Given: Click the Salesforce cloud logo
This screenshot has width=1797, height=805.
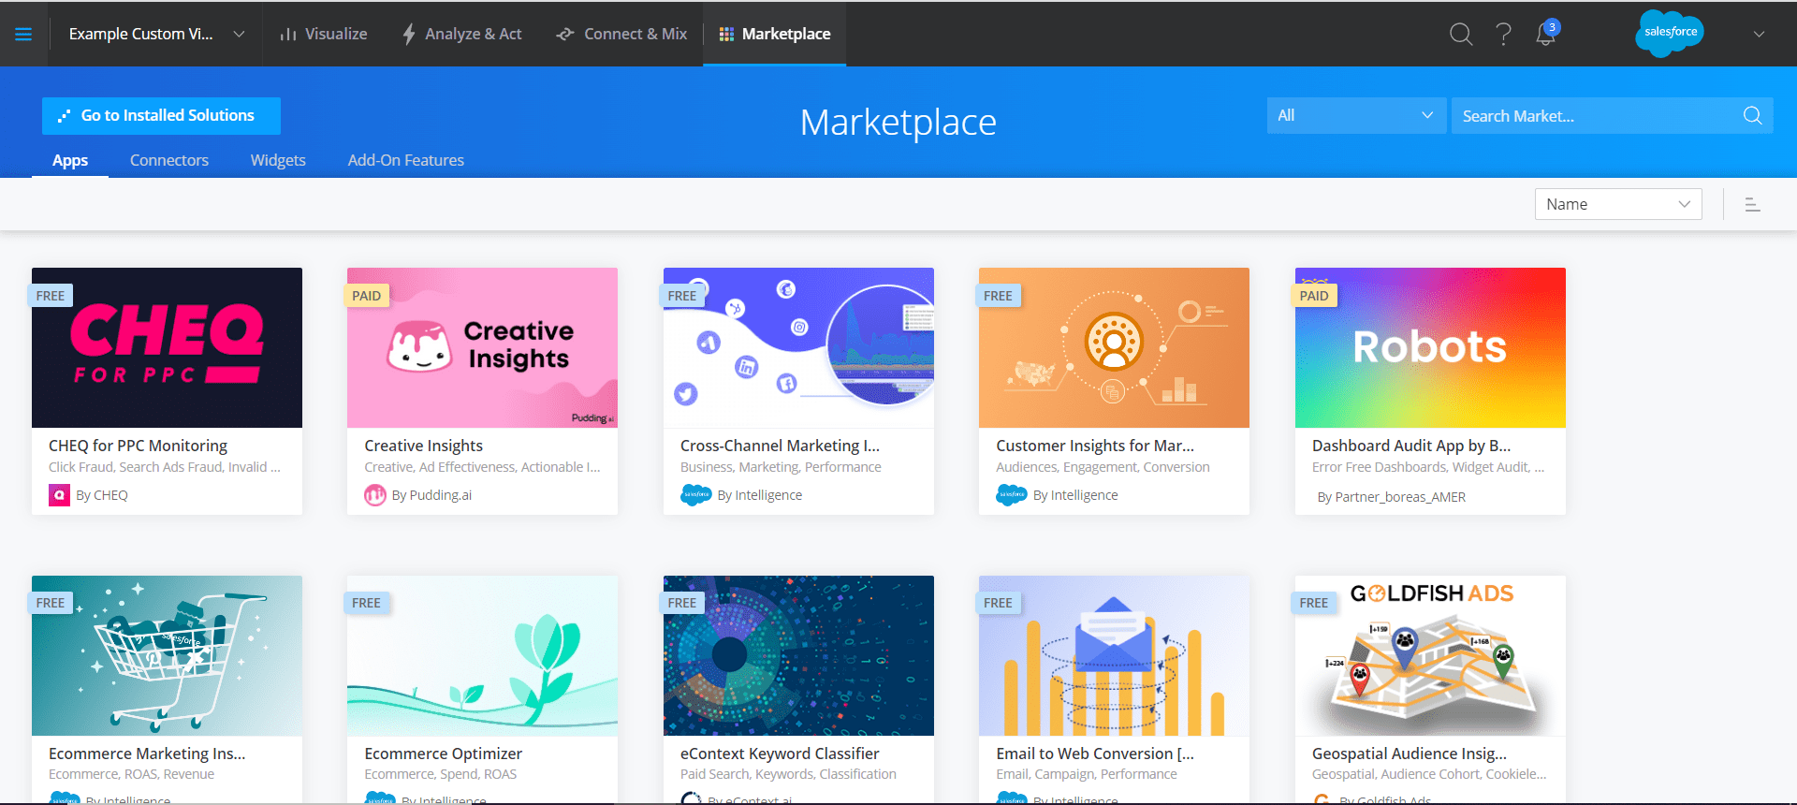Looking at the screenshot, I should click(x=1670, y=34).
